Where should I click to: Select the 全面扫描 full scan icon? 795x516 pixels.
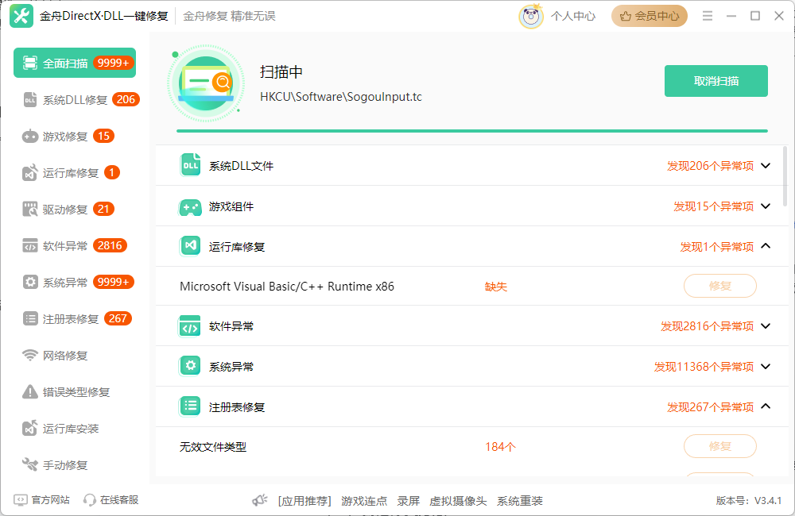[x=29, y=62]
